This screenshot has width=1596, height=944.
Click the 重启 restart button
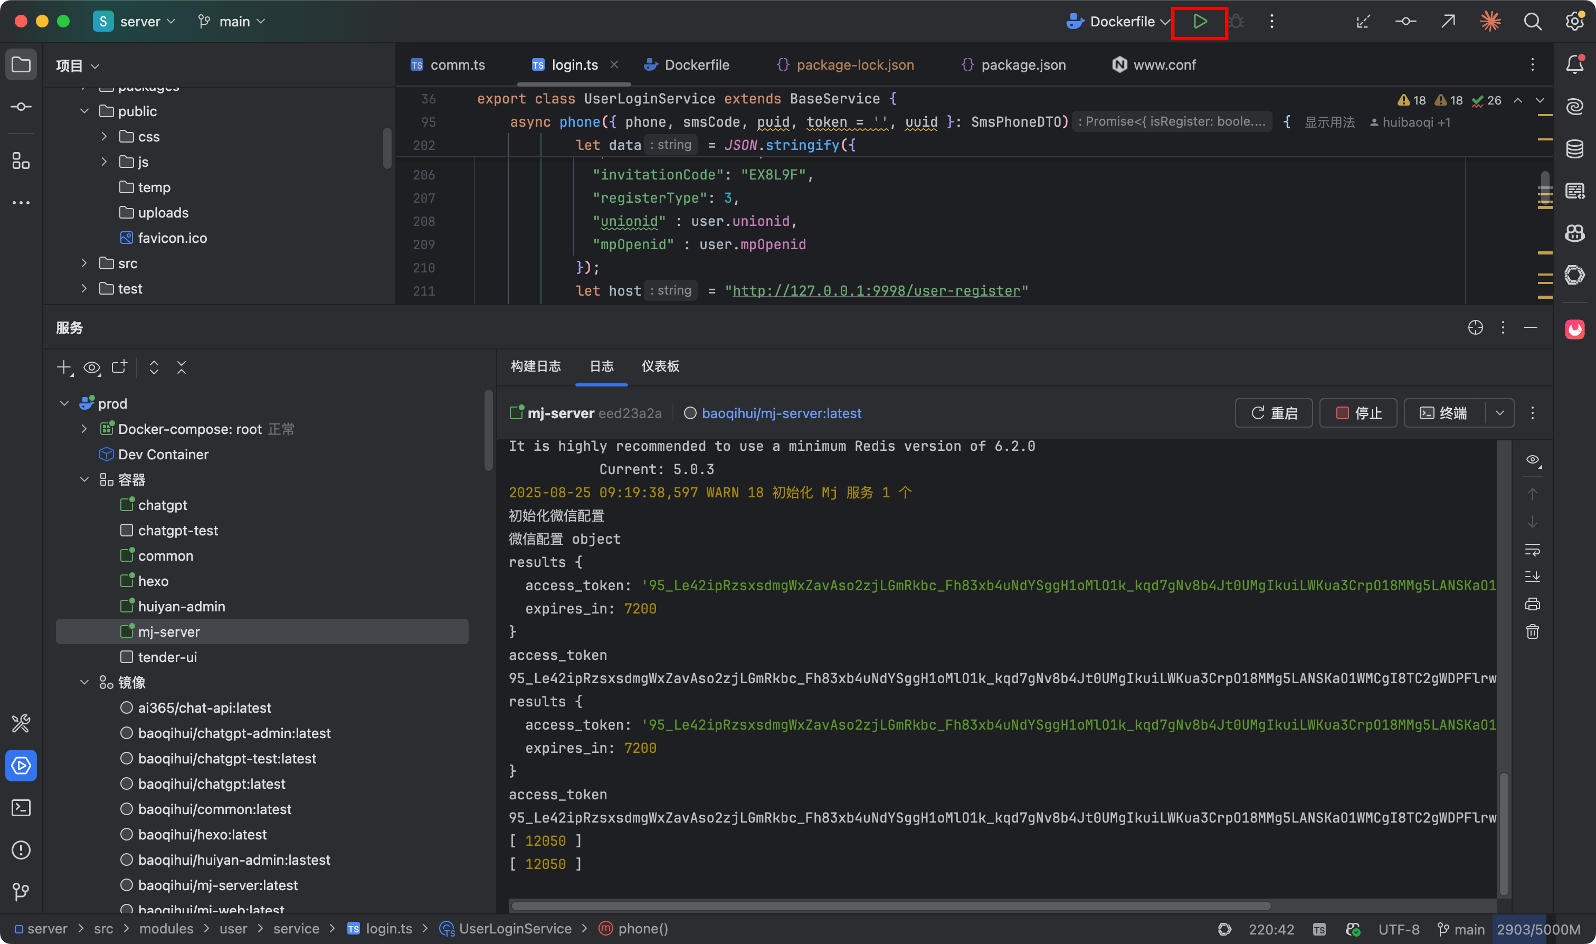click(1274, 413)
